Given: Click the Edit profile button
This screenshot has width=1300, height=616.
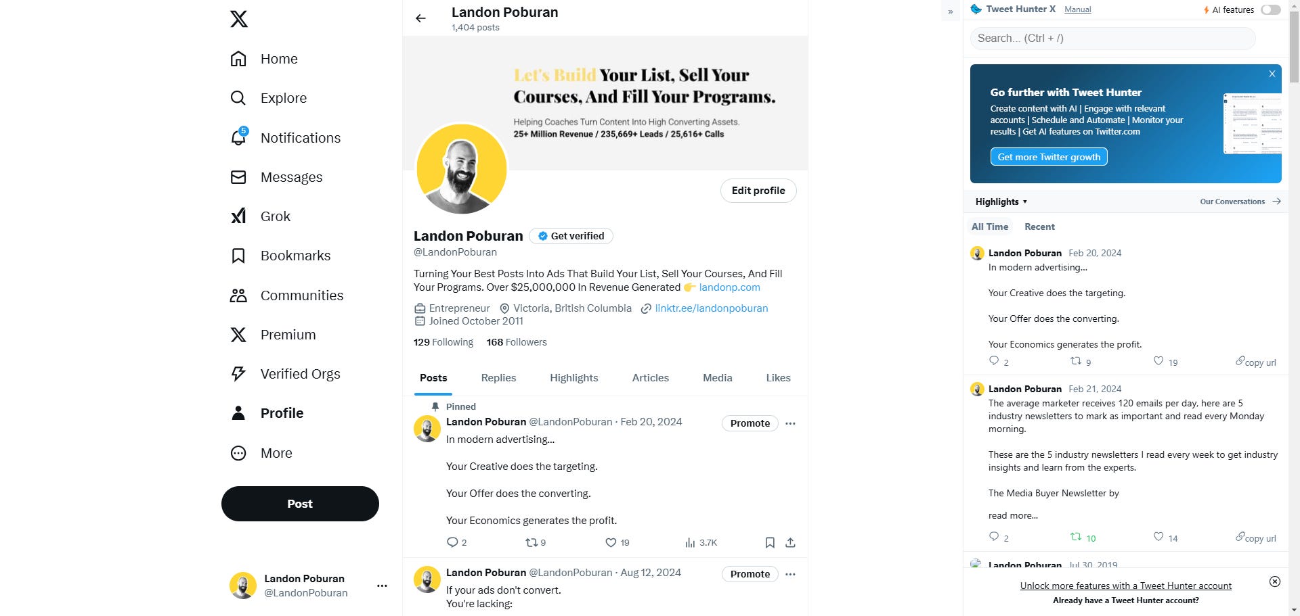Looking at the screenshot, I should 758,191.
